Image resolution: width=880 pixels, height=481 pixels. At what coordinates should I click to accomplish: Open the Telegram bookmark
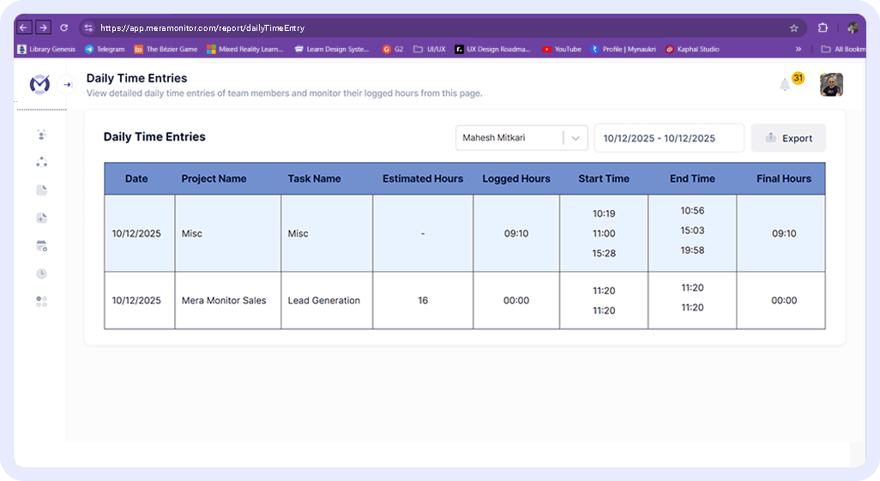pos(105,50)
